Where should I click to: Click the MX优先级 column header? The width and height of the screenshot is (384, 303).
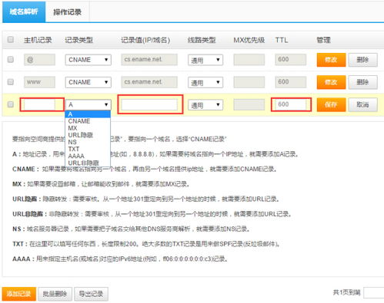(249, 40)
